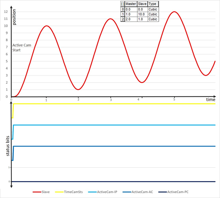This screenshot has height=198, width=220.
Task: Click the Type column header in table
Action: tap(153, 4)
